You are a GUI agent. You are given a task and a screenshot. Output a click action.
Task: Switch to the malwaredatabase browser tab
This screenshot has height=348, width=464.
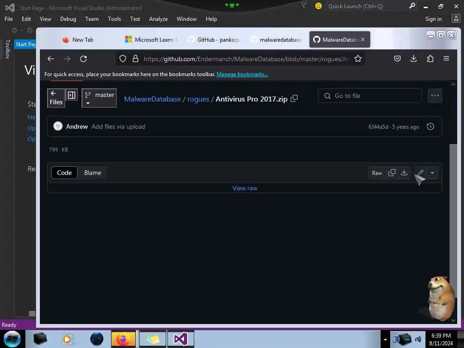pyautogui.click(x=276, y=40)
